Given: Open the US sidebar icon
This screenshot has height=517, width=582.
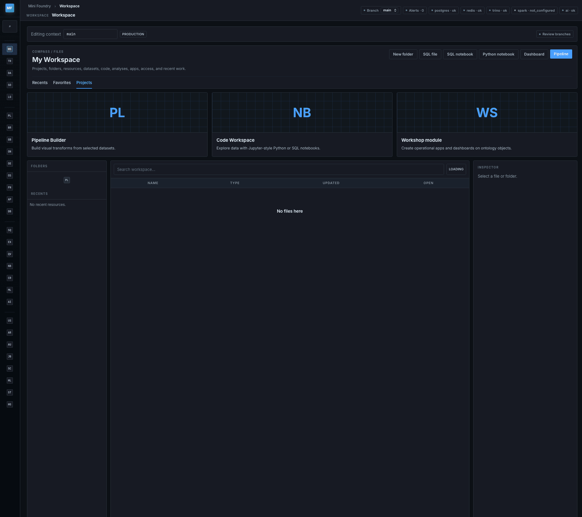Looking at the screenshot, I should tap(10, 321).
